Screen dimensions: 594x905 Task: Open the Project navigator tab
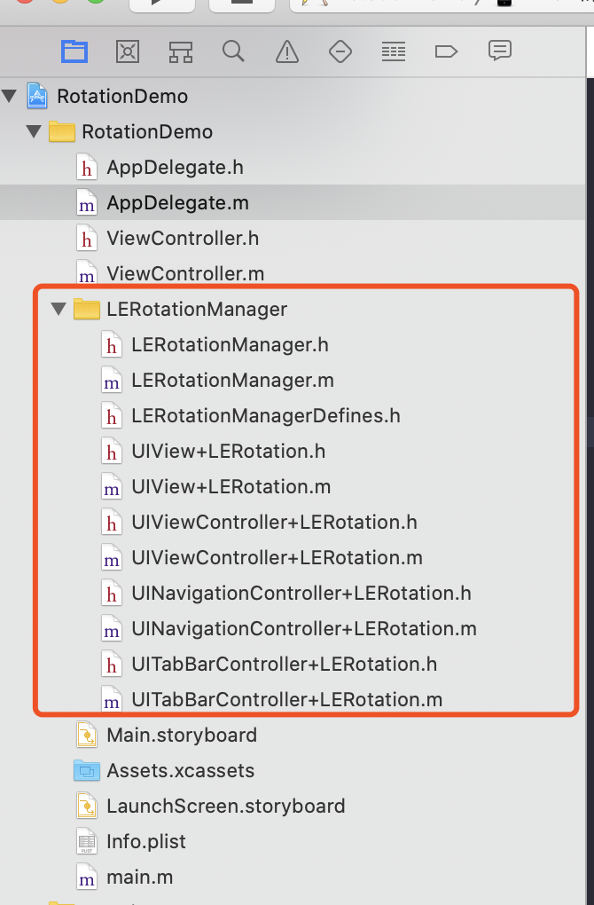click(x=74, y=51)
